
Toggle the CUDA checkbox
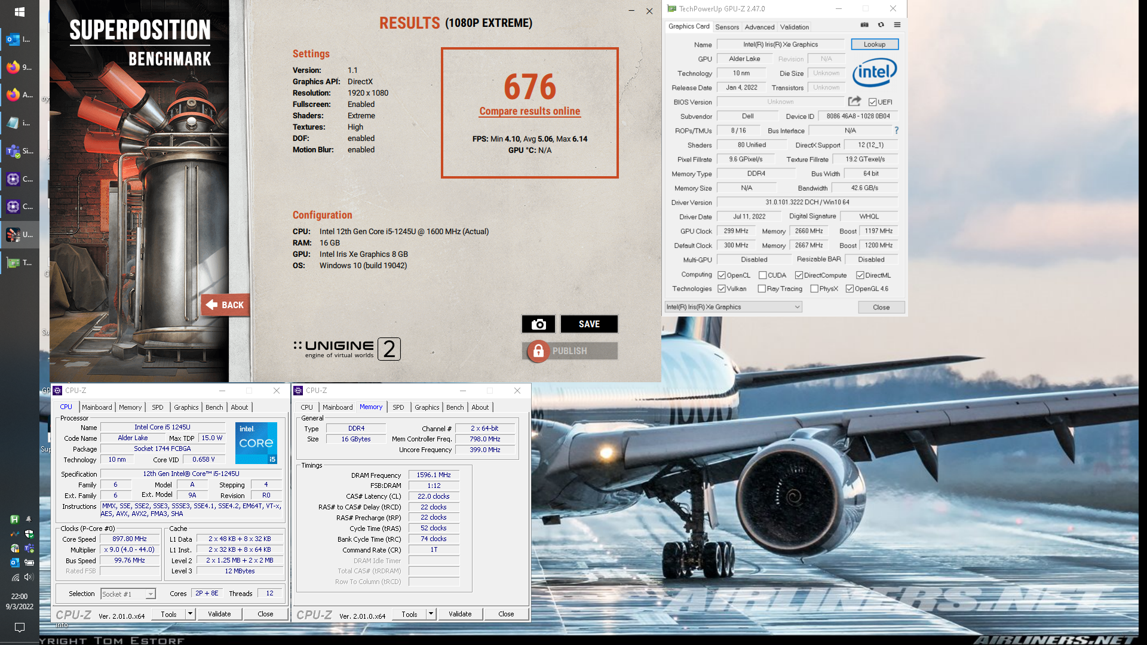click(x=762, y=275)
